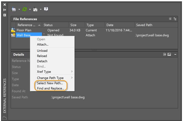Image resolution: width=183 pixels, height=121 pixels.
Task: Switch File References to tree view
Action: pyautogui.click(x=175, y=19)
